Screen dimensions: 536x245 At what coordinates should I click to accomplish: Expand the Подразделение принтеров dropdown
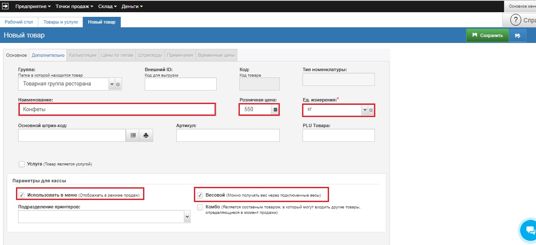tap(187, 217)
